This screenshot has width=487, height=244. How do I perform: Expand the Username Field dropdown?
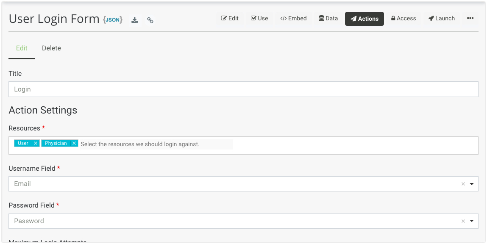472,184
